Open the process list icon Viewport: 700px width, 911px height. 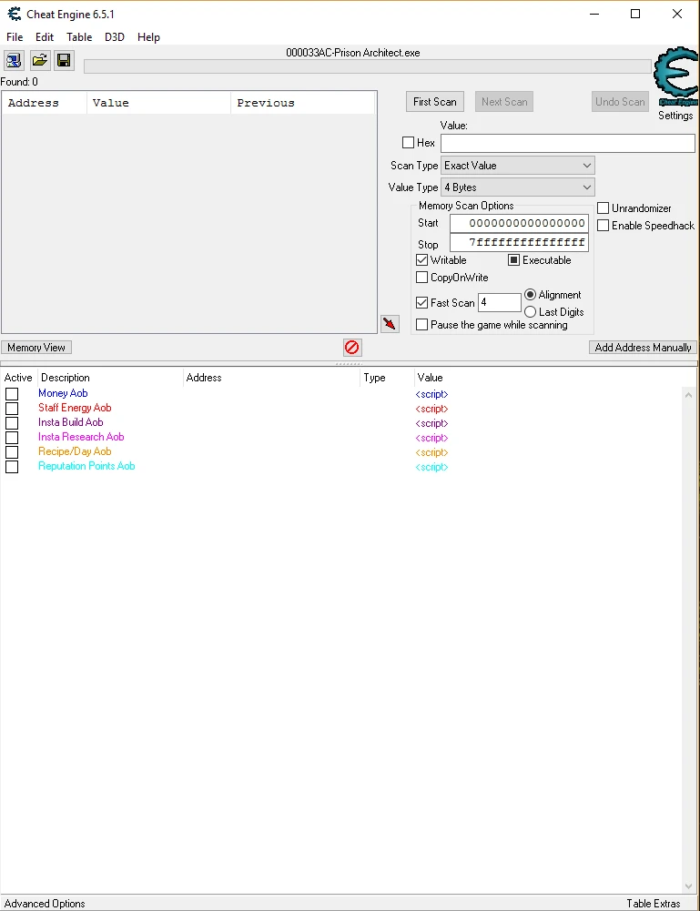(x=14, y=60)
